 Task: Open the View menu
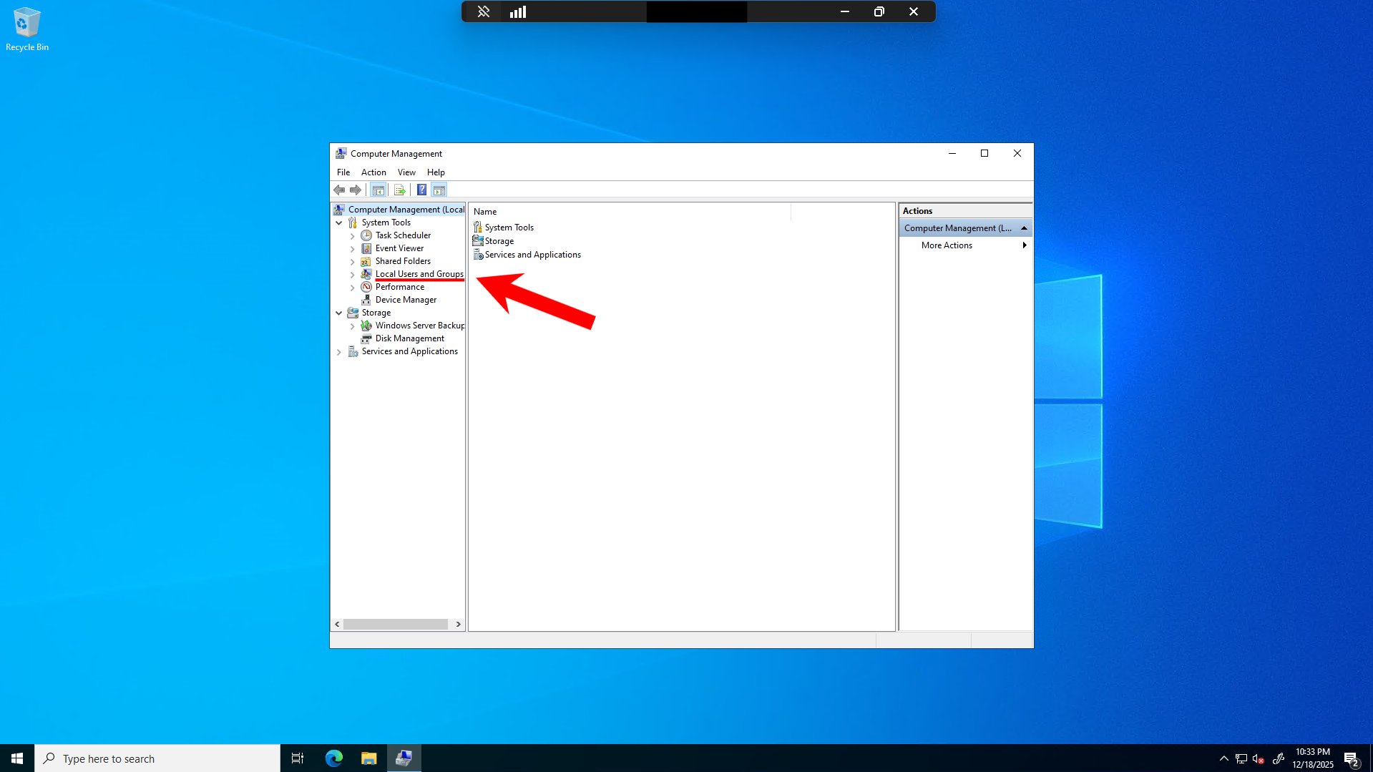click(x=406, y=172)
